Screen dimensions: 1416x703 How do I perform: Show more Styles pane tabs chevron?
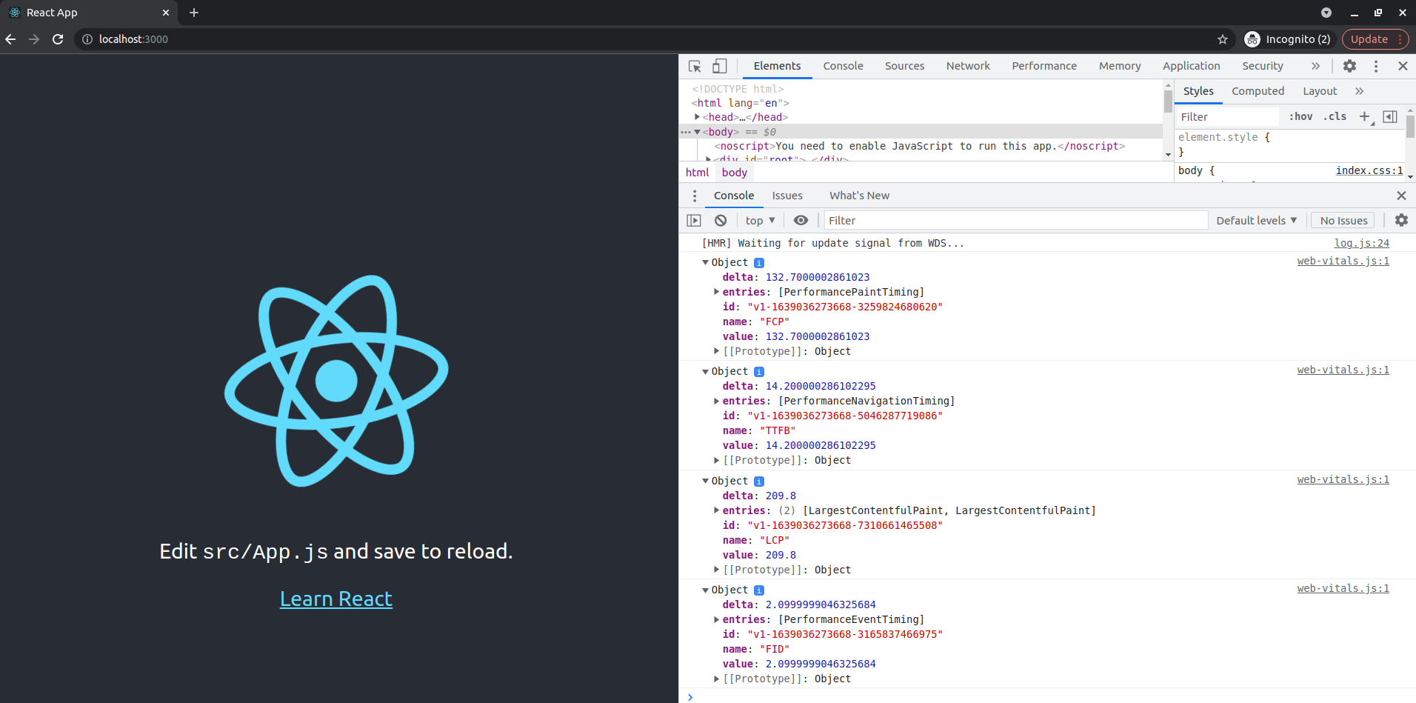tap(1359, 91)
